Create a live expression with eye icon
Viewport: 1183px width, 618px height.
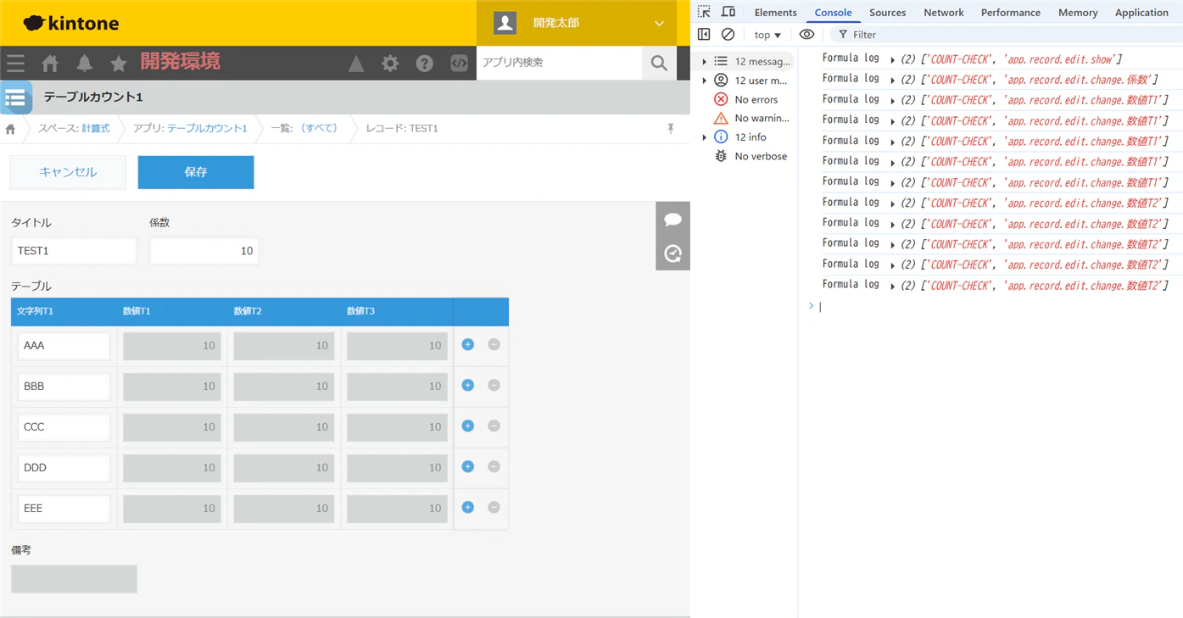(806, 35)
